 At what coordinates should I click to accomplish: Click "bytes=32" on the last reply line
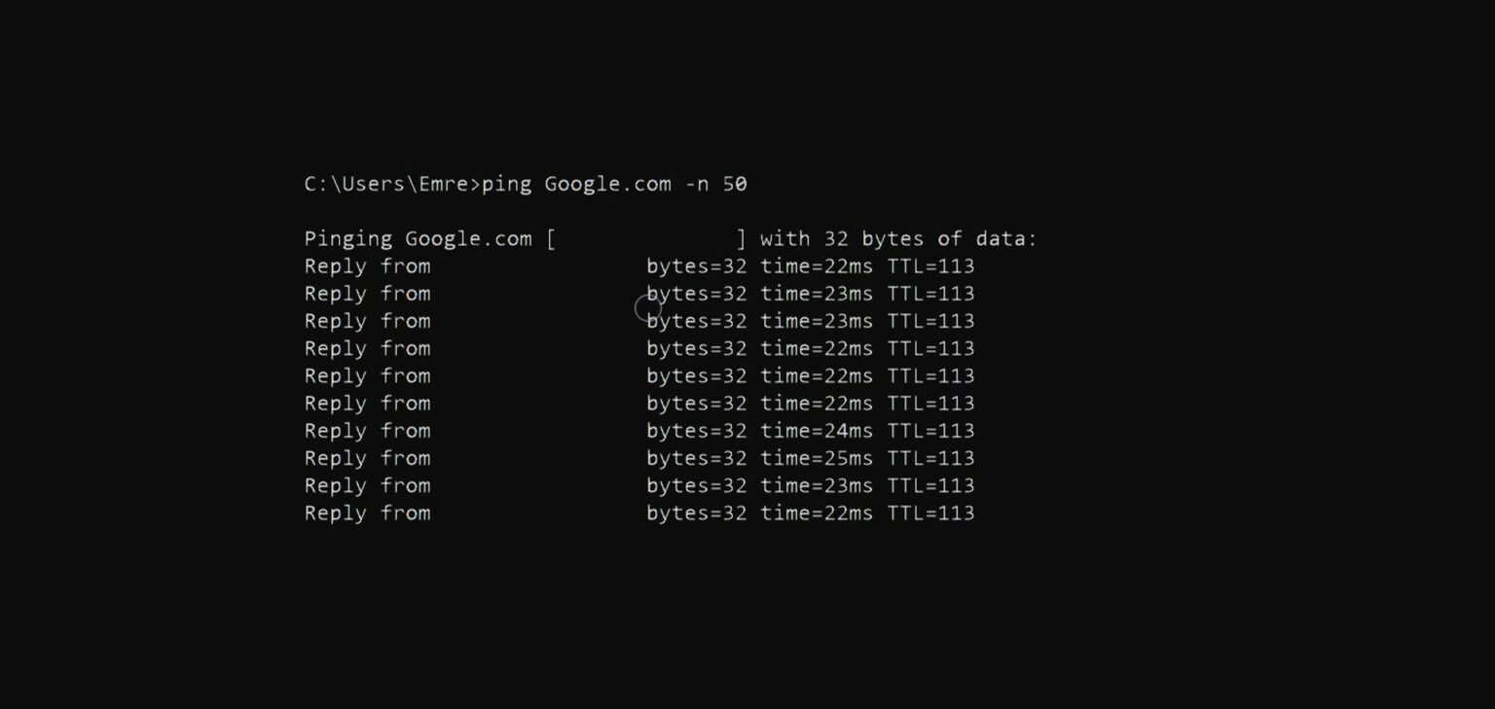(697, 514)
